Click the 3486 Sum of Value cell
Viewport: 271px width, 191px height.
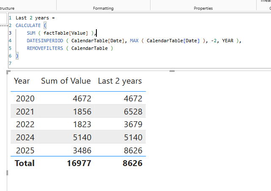(x=82, y=150)
